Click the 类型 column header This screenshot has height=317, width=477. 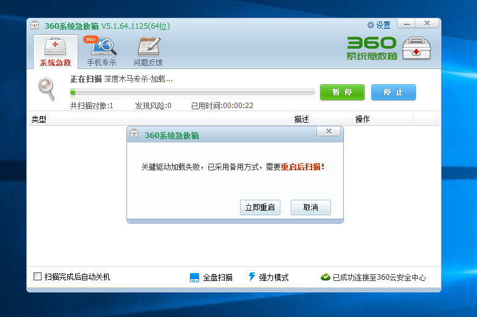pyautogui.click(x=159, y=119)
